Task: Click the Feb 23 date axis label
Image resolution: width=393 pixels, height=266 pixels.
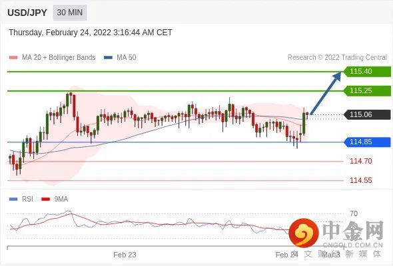Action: click(x=125, y=255)
